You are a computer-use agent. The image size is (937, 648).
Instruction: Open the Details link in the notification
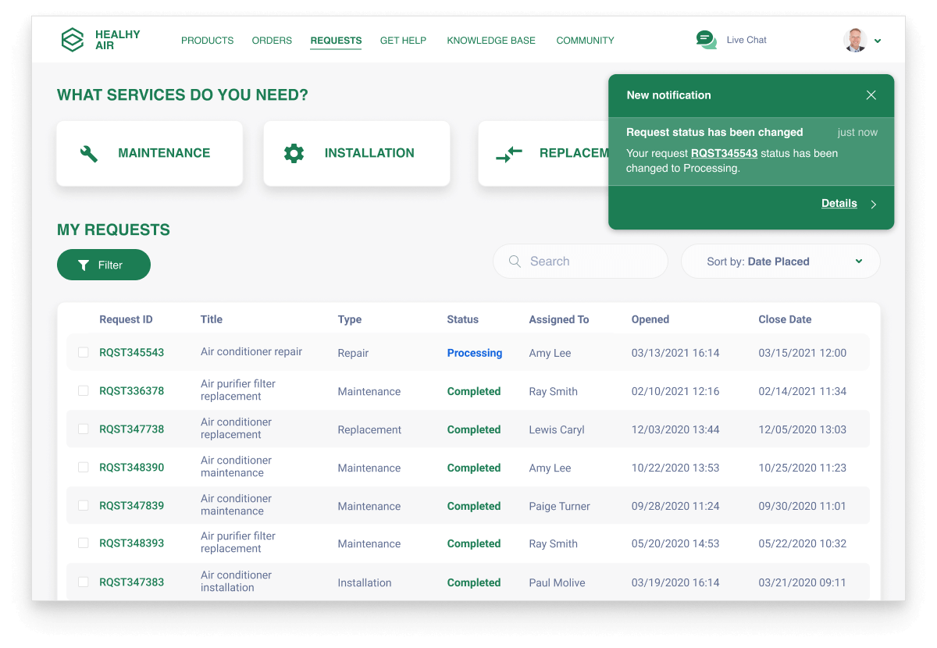[x=839, y=204]
